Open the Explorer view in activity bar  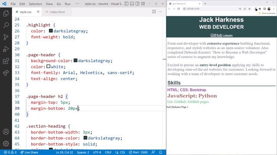point(6,13)
